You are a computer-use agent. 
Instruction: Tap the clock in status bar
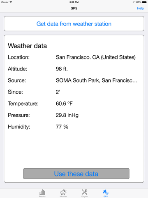[x=74, y=2]
